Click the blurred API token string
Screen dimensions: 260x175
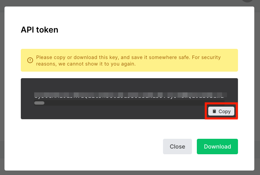130,95
